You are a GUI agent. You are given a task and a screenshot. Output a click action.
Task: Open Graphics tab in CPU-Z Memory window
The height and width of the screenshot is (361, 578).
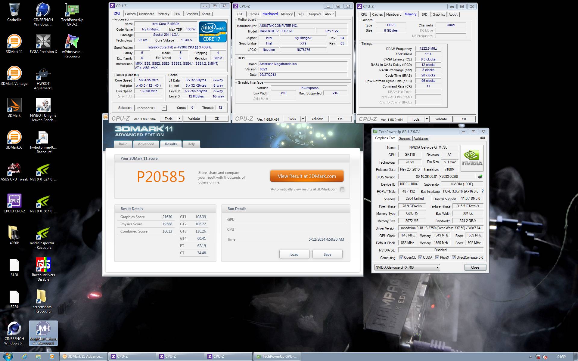point(439,14)
